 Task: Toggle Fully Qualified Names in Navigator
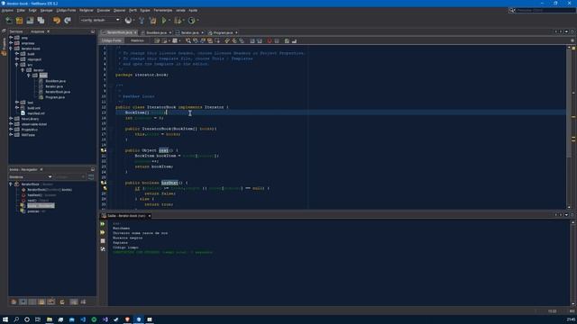[62, 301]
